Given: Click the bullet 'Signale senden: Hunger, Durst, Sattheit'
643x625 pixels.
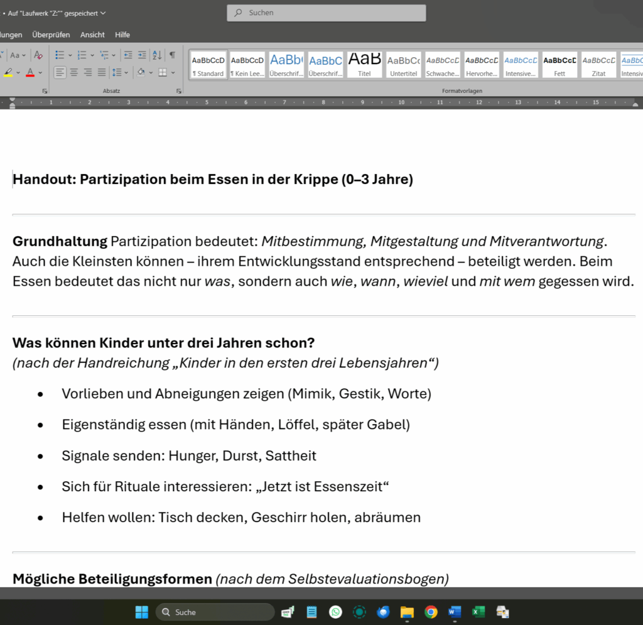Looking at the screenshot, I should pos(189,455).
